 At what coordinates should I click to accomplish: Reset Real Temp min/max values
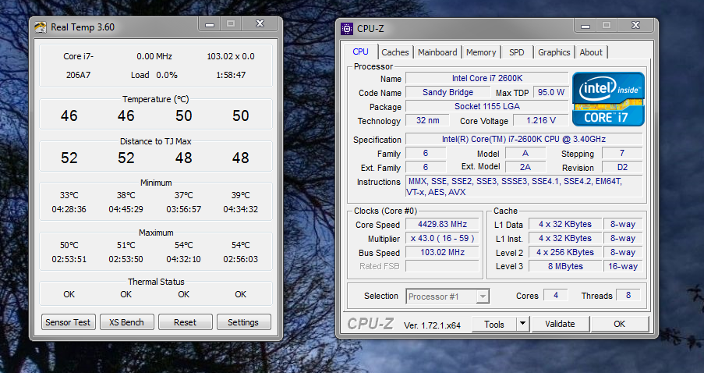pos(185,322)
